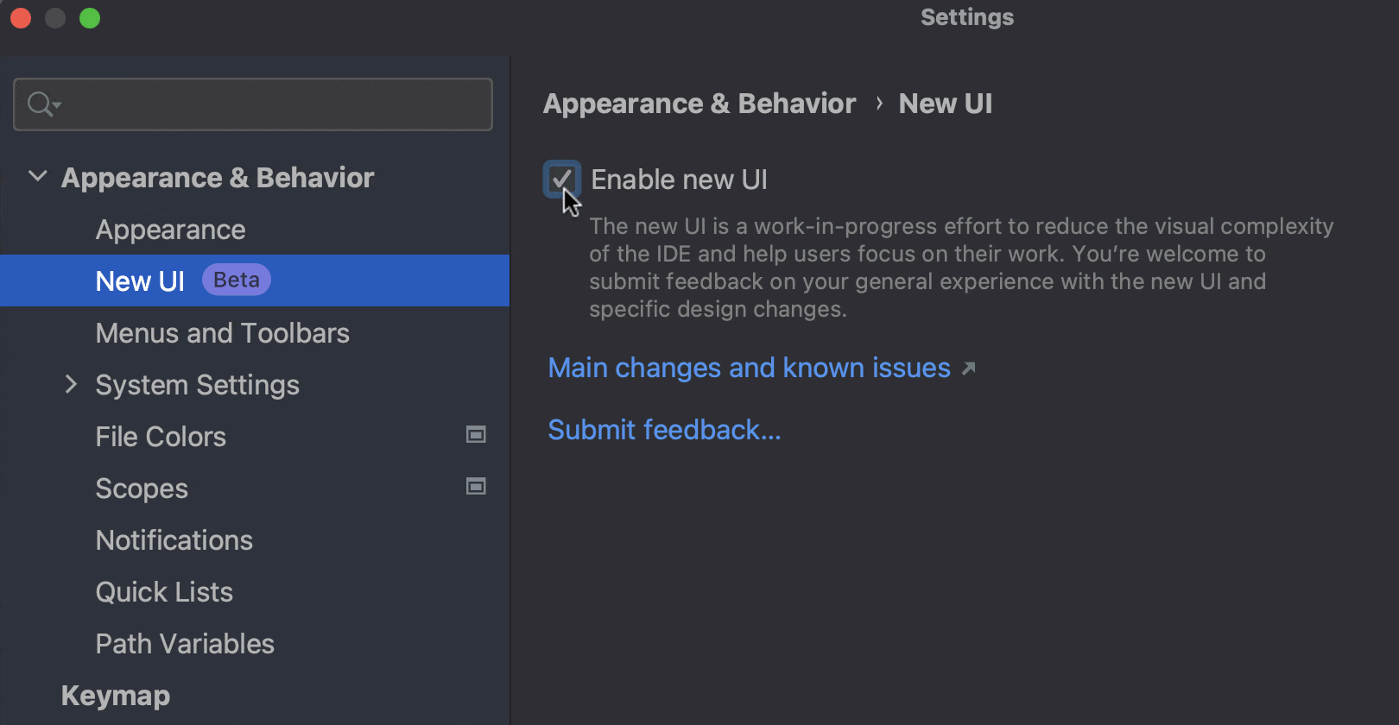Screen dimensions: 1399x725
Task: Click the Beta badge on New UI
Action: point(236,279)
